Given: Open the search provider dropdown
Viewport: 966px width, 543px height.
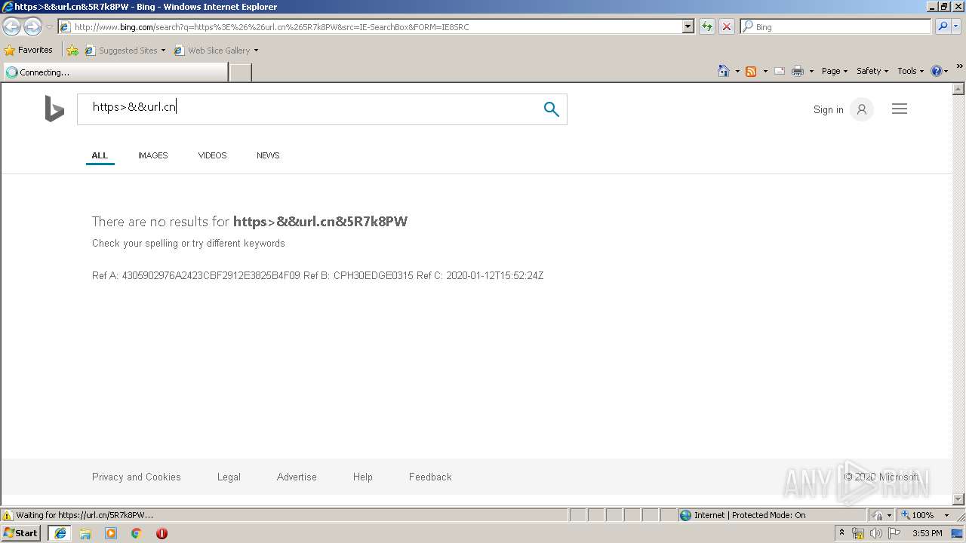Looking at the screenshot, I should point(957,26).
